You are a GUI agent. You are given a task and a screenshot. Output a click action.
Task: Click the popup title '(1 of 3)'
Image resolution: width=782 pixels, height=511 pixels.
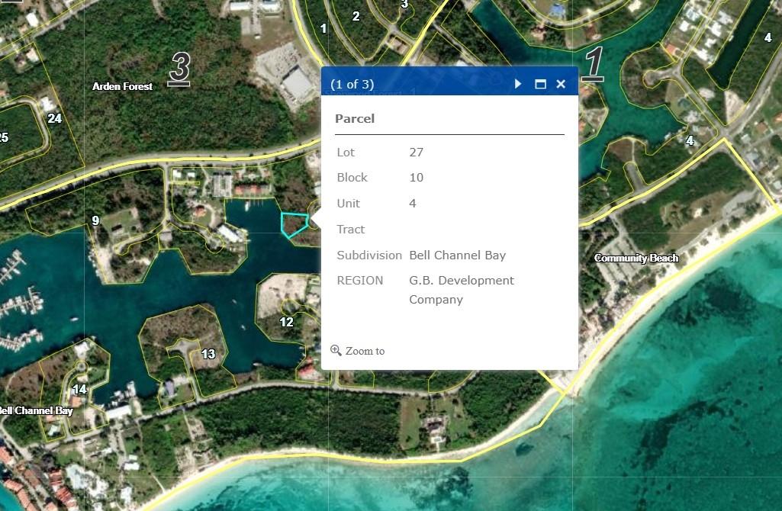(x=352, y=84)
